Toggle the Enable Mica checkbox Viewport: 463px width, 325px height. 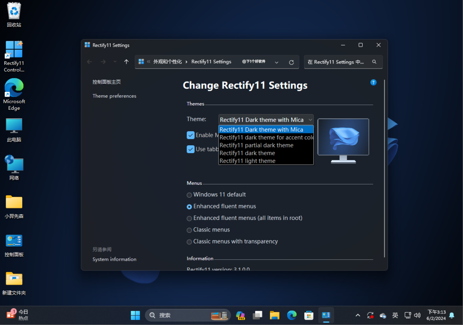191,135
